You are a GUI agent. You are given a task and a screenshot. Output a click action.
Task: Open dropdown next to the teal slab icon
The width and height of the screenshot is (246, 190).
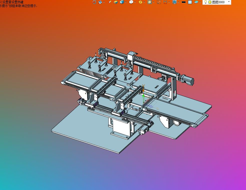click(x=200, y=2)
